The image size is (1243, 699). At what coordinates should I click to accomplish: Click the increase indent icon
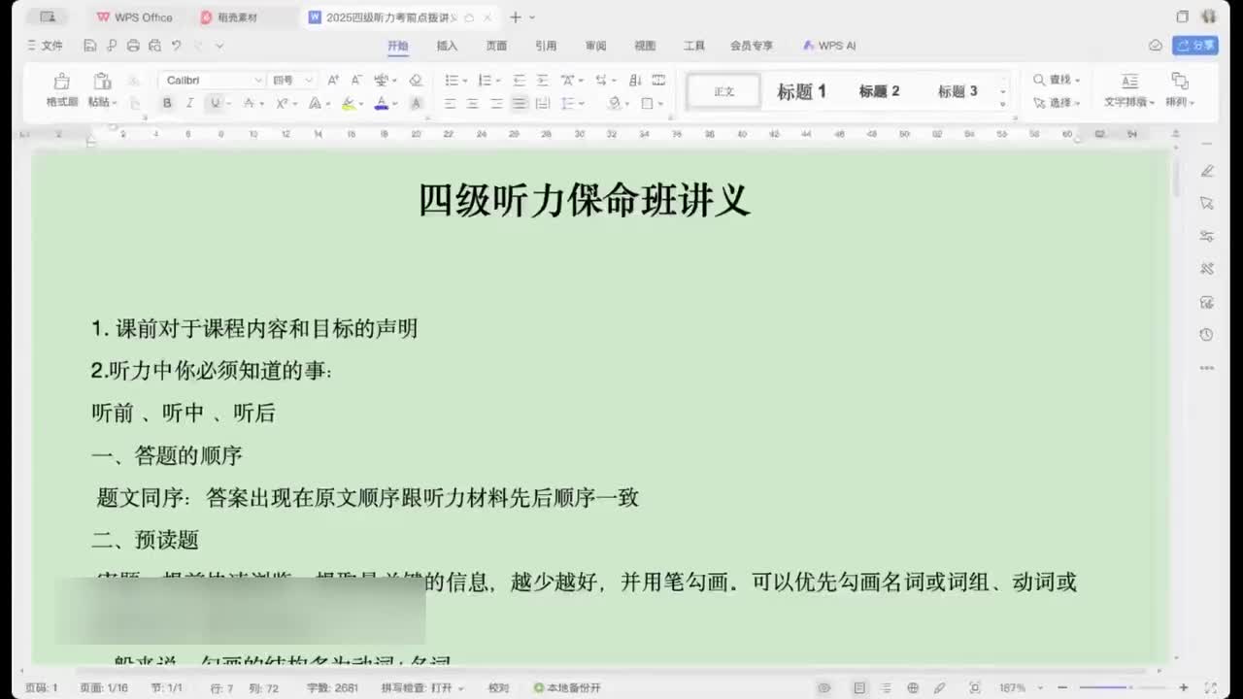pyautogui.click(x=542, y=81)
